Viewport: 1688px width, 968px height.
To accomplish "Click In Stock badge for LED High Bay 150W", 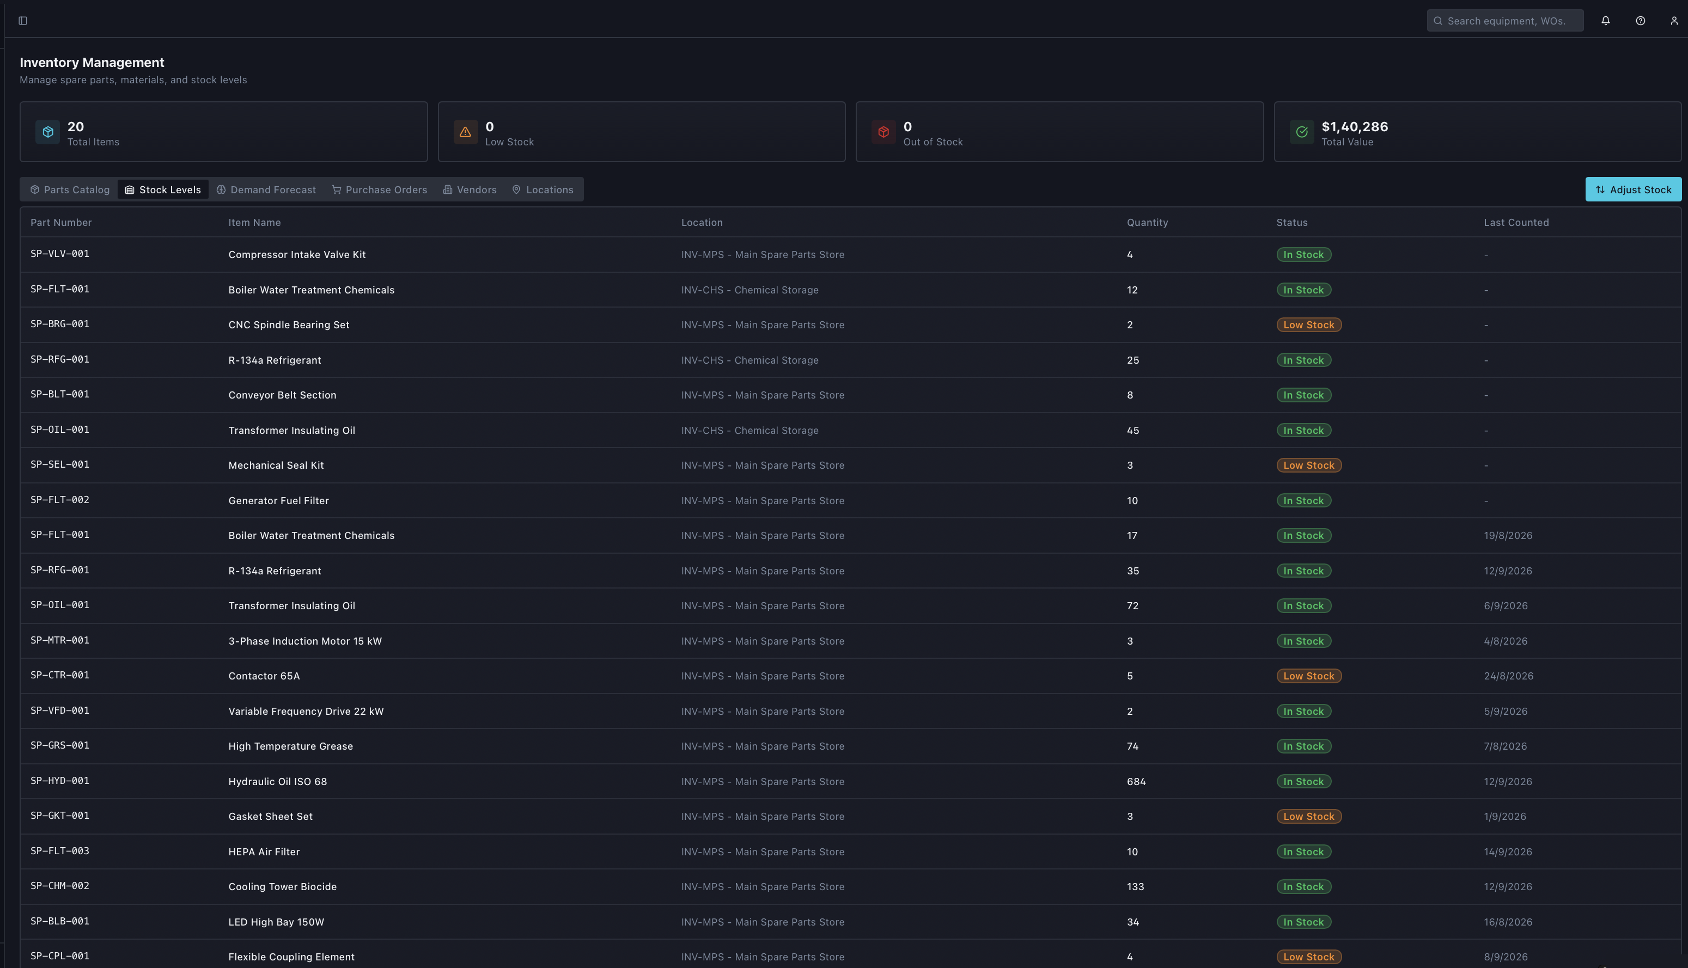I will click(x=1303, y=922).
